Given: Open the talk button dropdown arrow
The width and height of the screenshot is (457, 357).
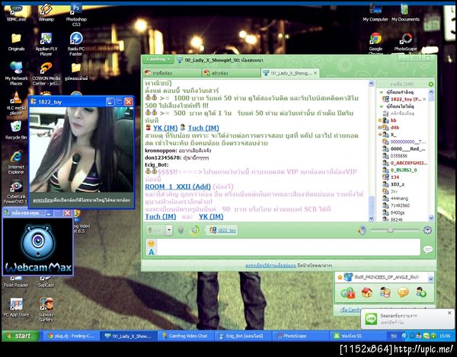Looking at the screenshot, I should (x=169, y=230).
